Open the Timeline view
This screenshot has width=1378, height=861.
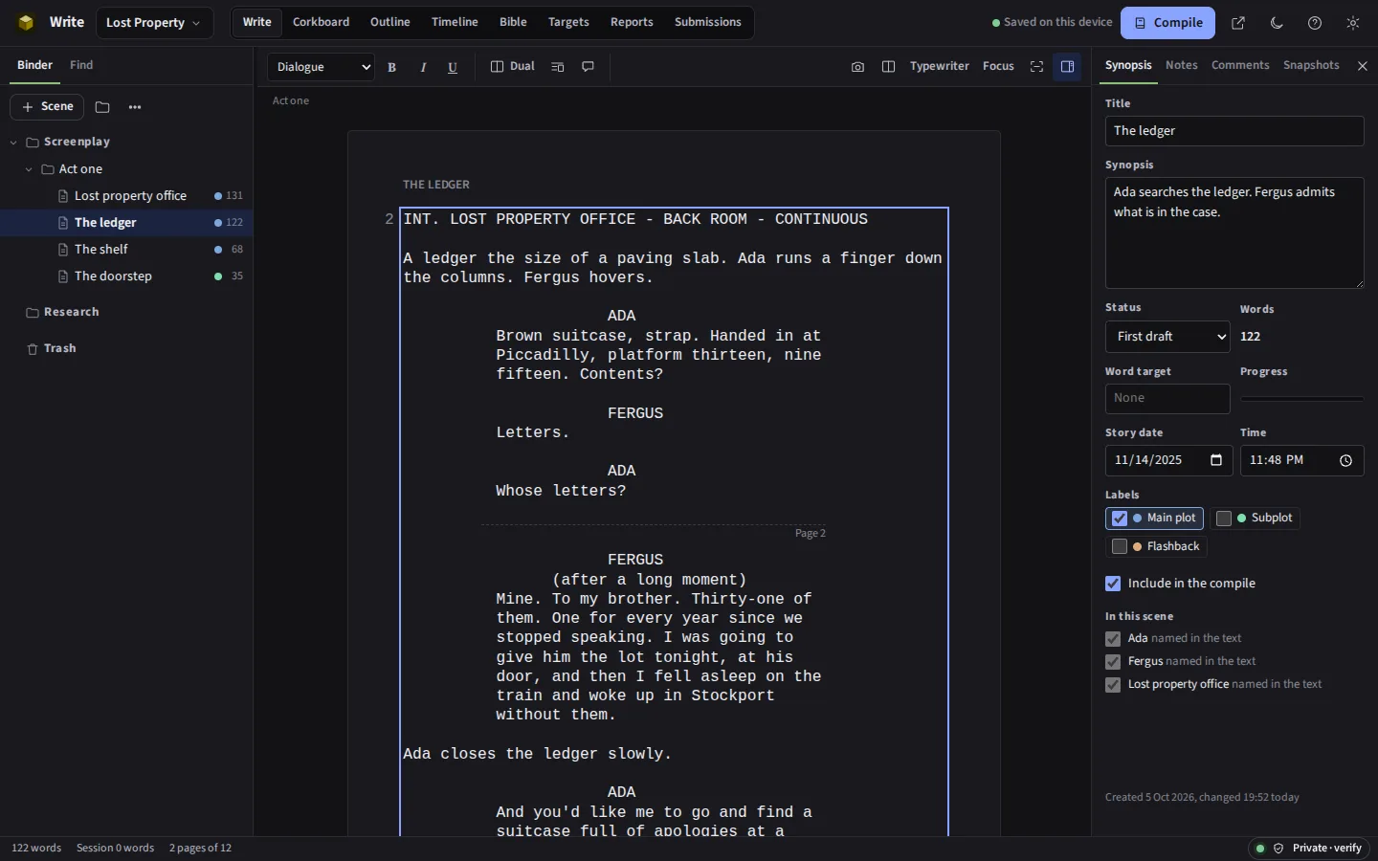click(455, 22)
